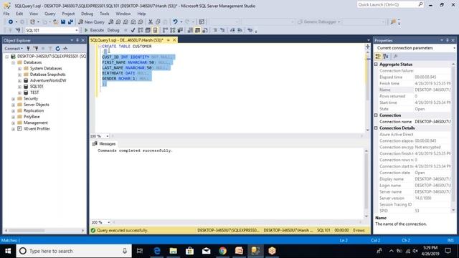Click the Quick Launch search box

tap(390, 5)
